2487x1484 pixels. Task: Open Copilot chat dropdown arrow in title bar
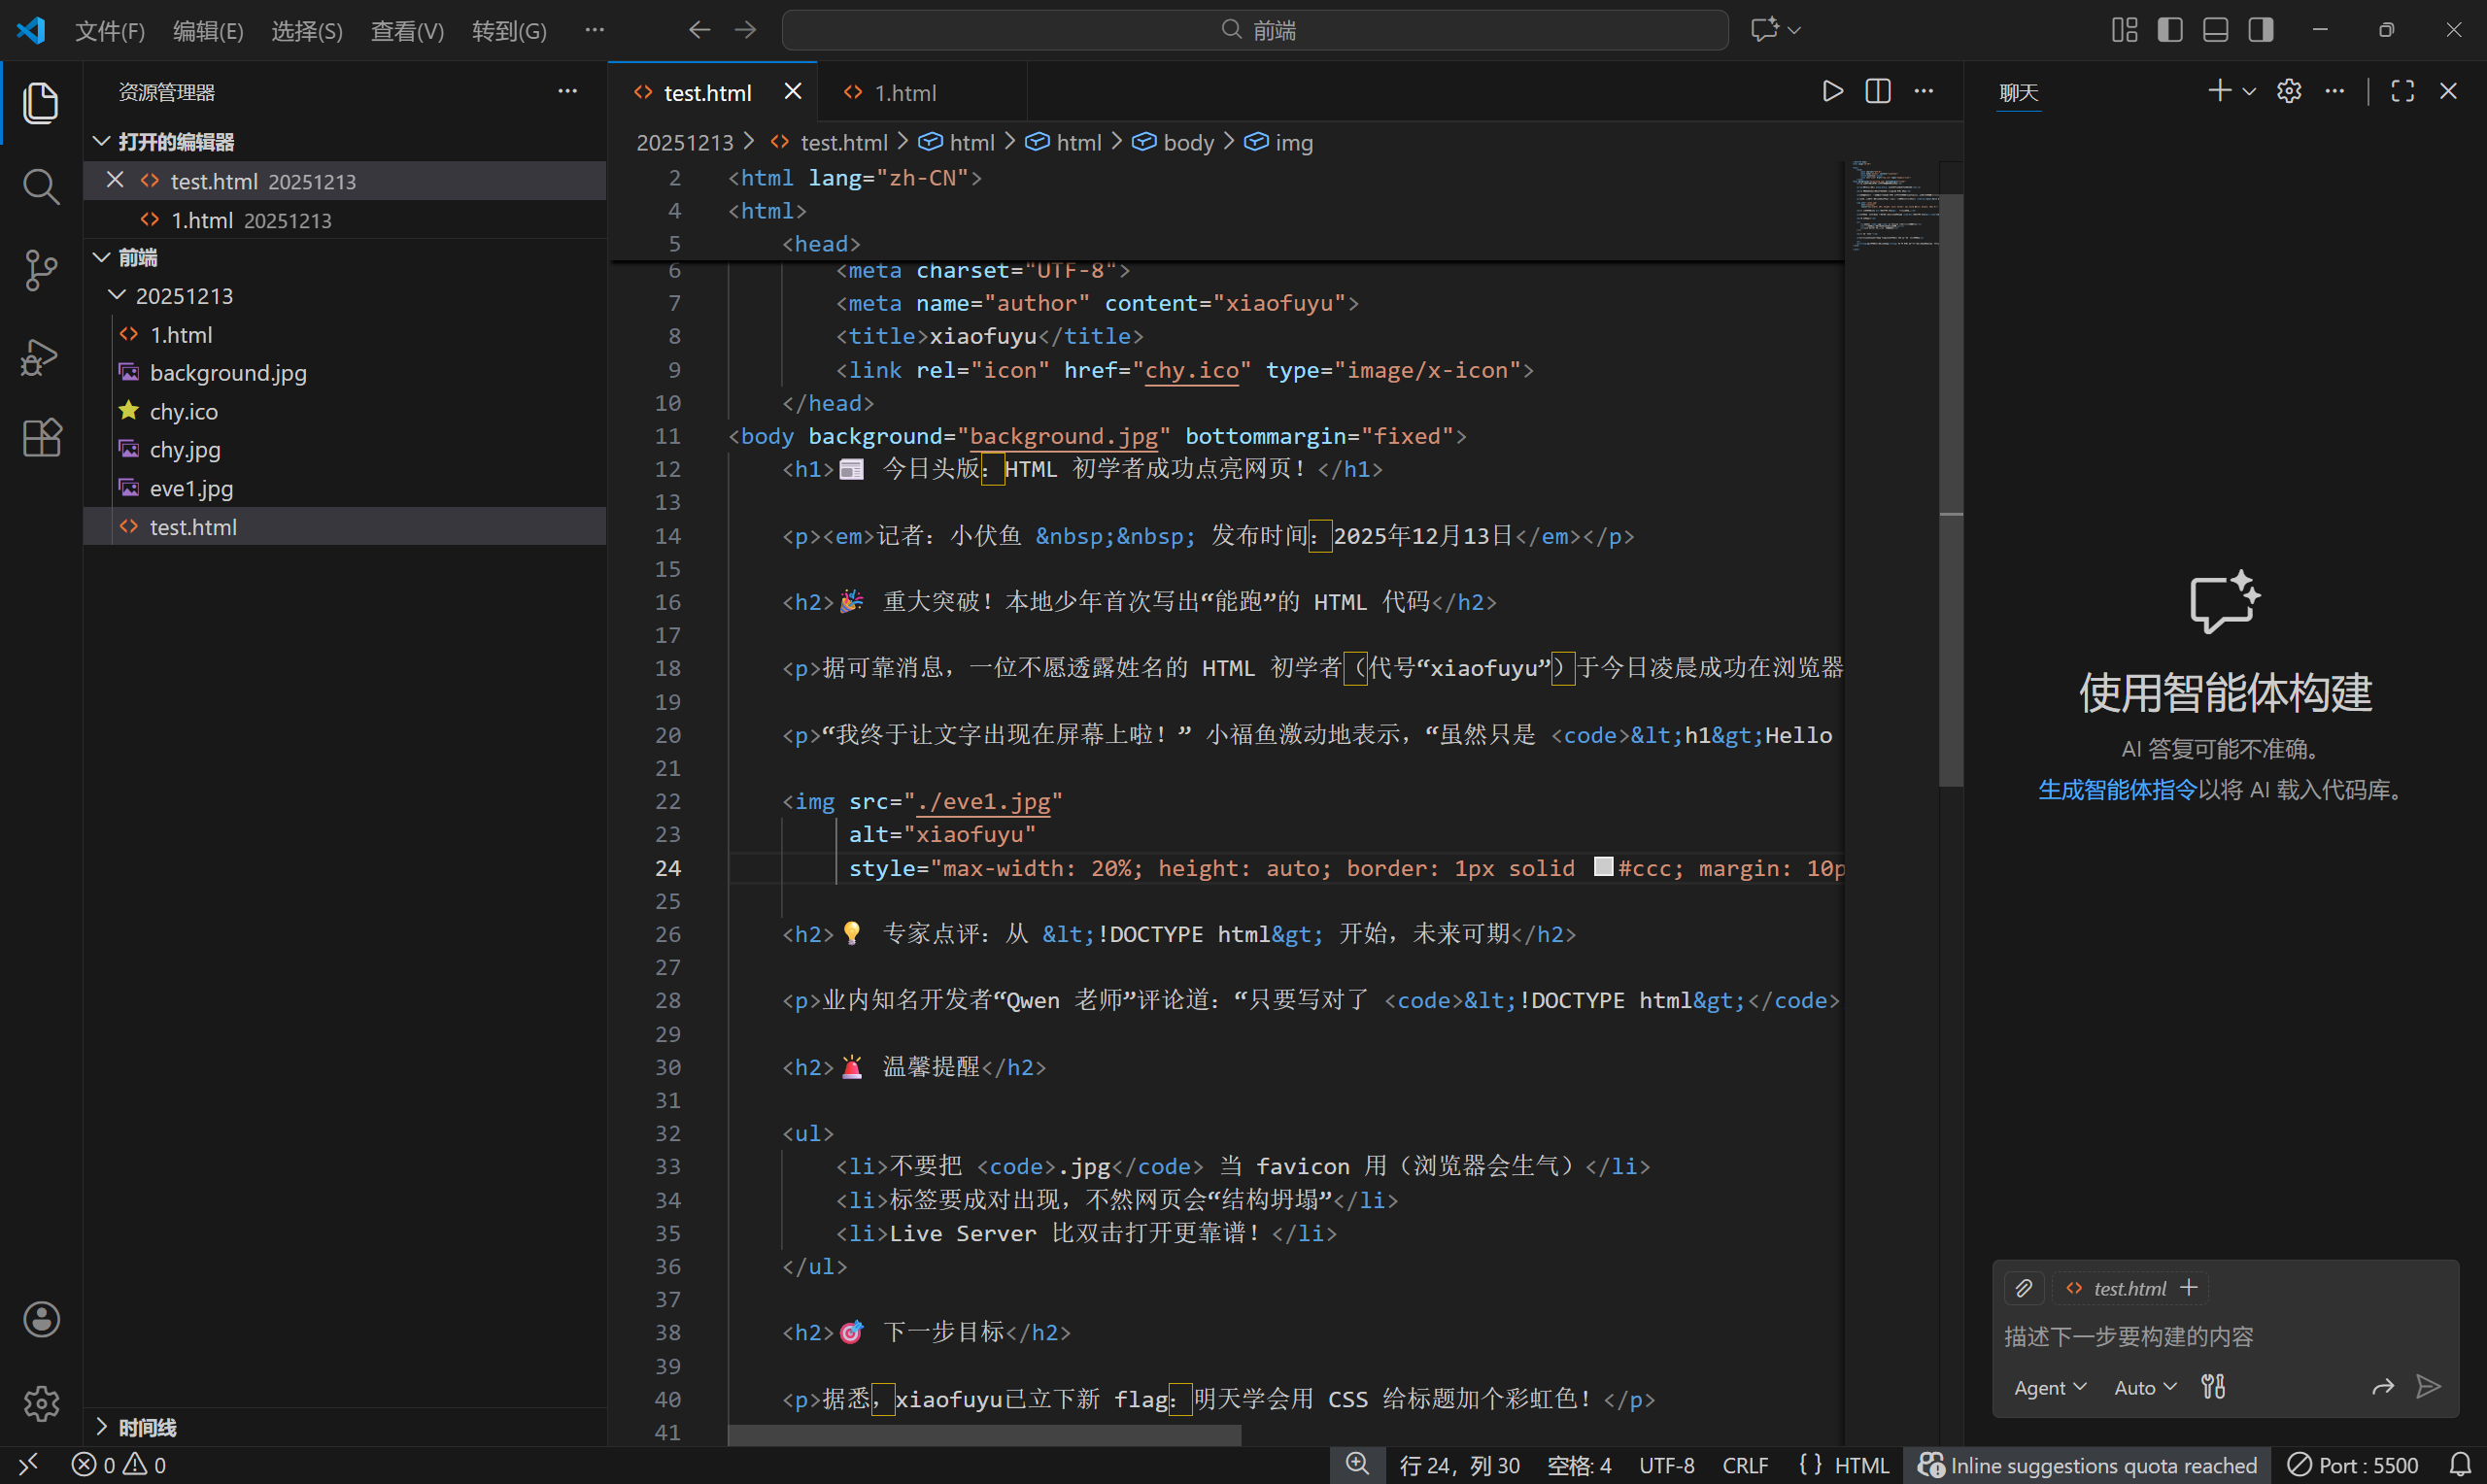click(1795, 30)
